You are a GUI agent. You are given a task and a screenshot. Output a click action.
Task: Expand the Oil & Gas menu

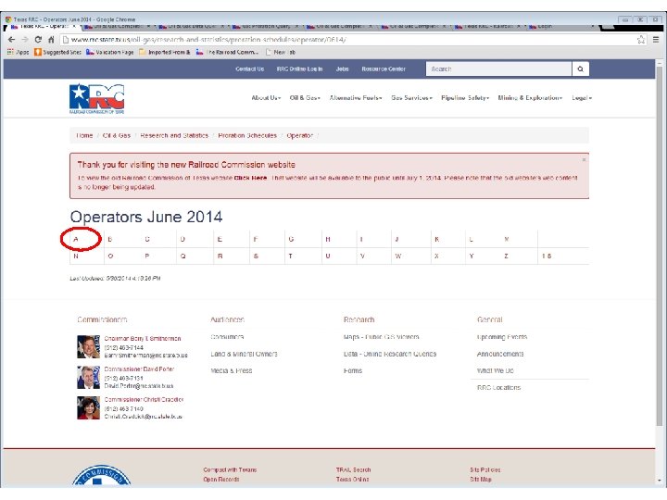pos(305,98)
